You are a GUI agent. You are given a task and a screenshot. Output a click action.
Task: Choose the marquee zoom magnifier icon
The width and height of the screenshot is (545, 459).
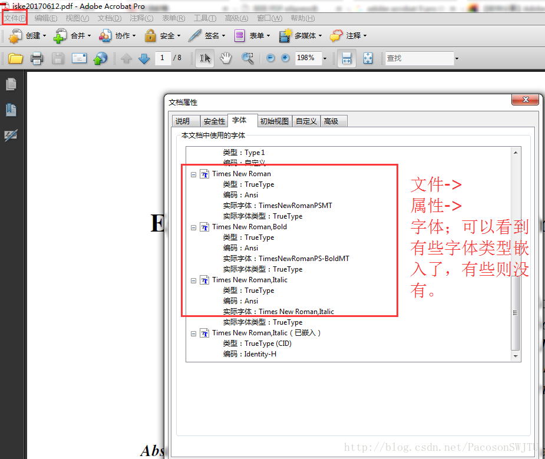tap(247, 58)
